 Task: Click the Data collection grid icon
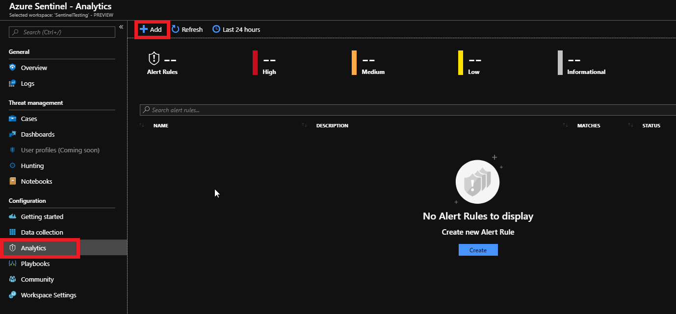[x=13, y=232]
